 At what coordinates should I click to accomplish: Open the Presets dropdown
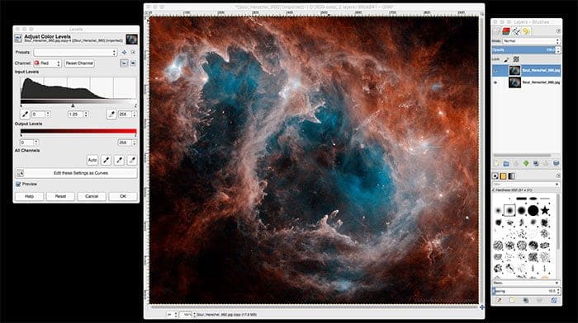click(75, 52)
